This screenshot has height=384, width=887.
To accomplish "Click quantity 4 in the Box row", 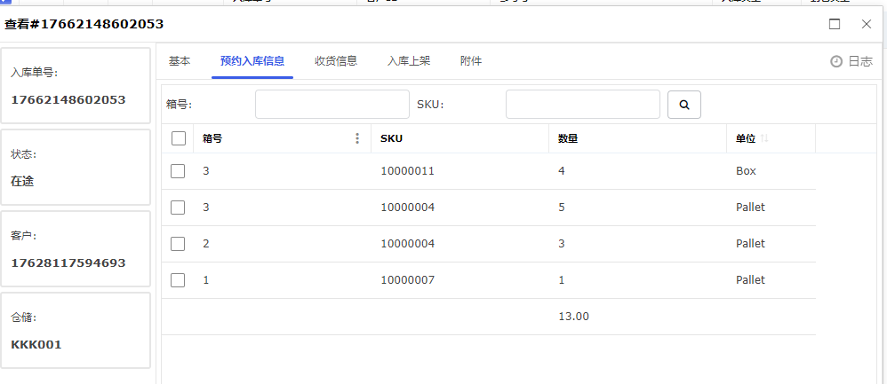I will (x=561, y=170).
